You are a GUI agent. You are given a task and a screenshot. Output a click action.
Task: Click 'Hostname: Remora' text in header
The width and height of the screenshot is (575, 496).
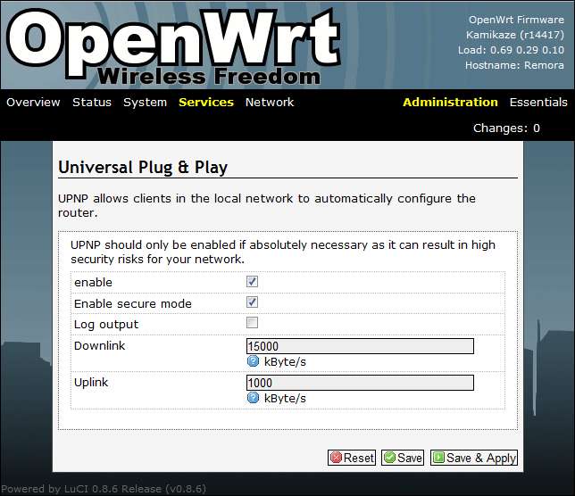[x=514, y=65]
